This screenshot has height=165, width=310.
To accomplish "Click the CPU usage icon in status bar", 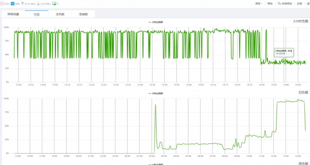I will tap(2, 4).
